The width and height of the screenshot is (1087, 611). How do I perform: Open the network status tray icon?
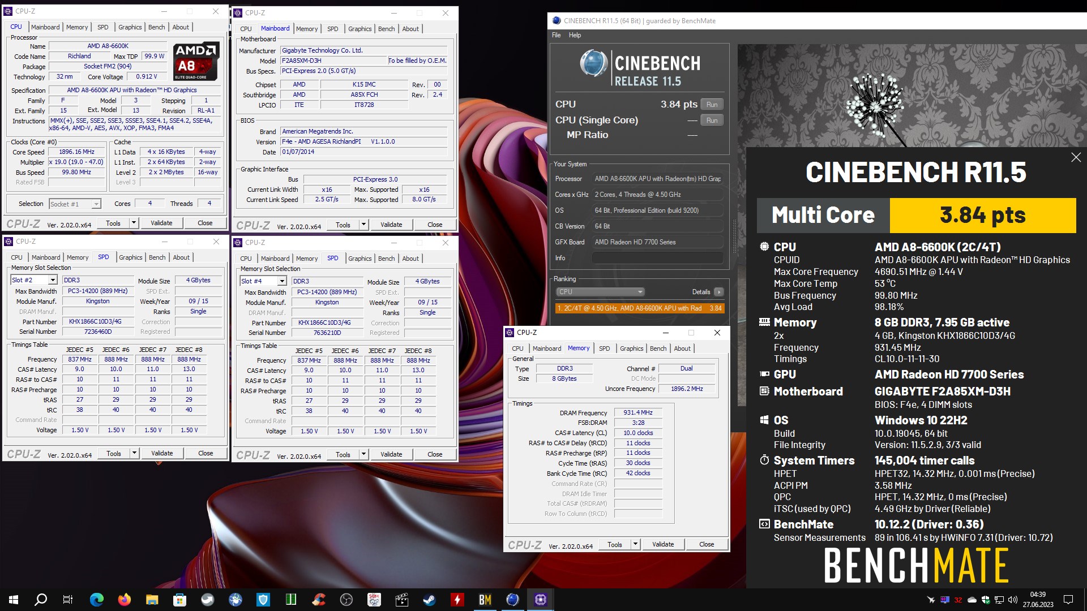(999, 600)
